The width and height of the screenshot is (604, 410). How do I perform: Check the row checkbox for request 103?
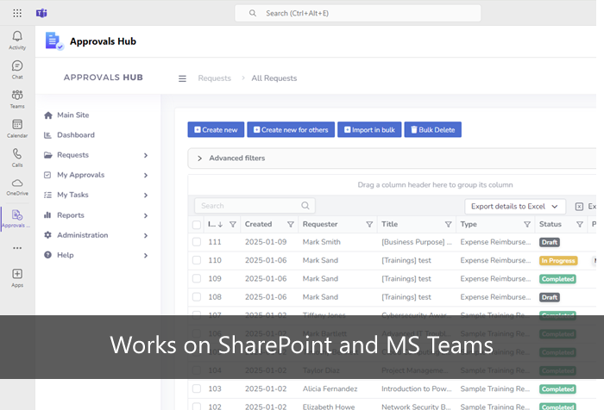point(197,388)
